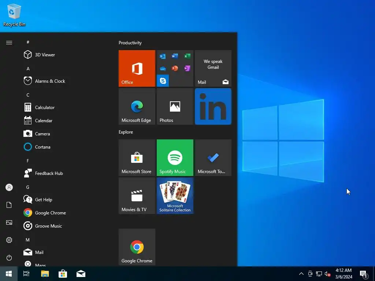
Task: Open Calculator in the app list
Action: pos(64,107)
